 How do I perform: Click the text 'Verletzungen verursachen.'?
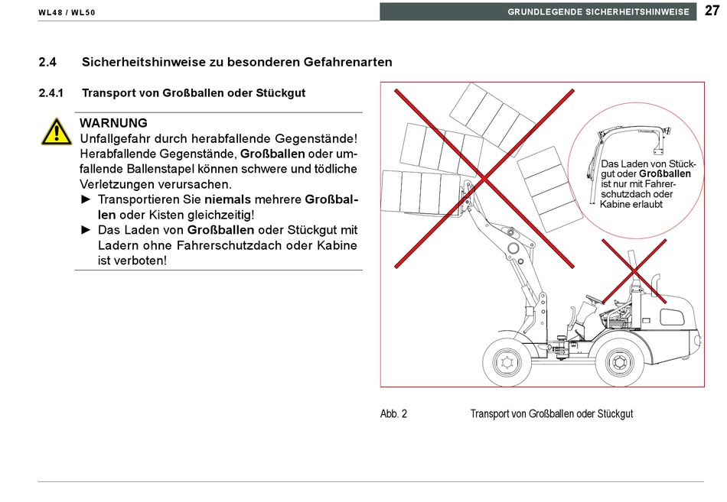coord(156,184)
